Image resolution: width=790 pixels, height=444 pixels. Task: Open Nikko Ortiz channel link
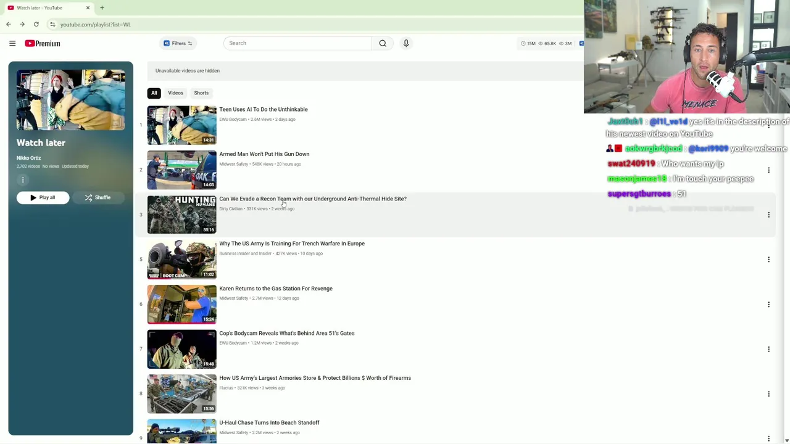(x=28, y=158)
